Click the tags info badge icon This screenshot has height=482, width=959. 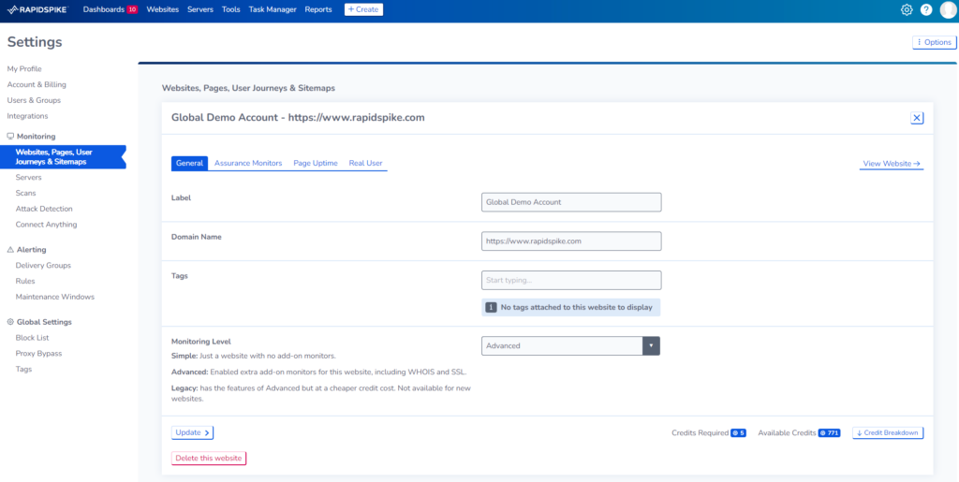491,307
